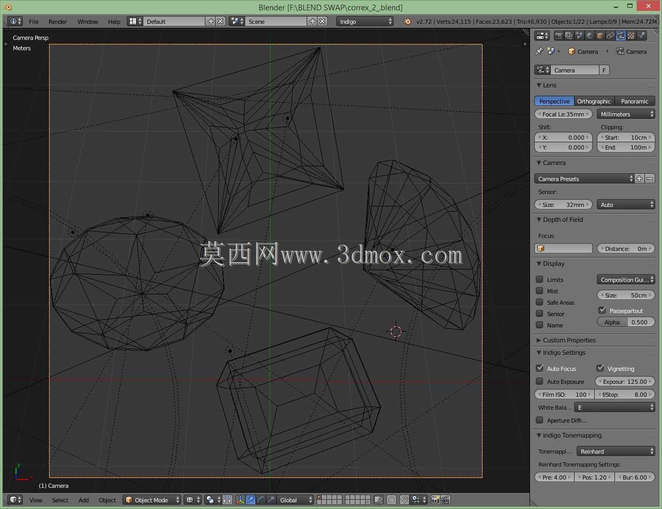Open the Help menu
This screenshot has height=509, width=662.
point(114,21)
